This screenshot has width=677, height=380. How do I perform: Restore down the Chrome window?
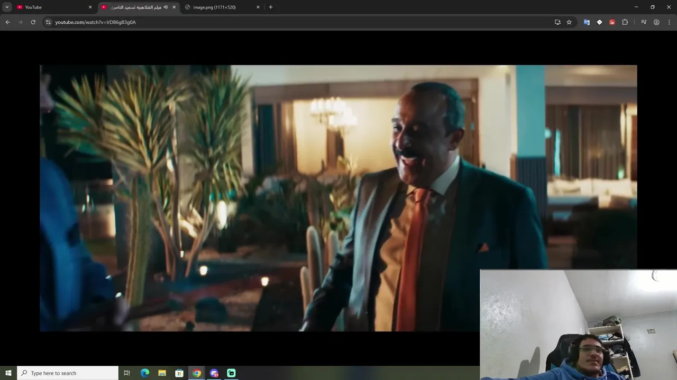tap(653, 7)
